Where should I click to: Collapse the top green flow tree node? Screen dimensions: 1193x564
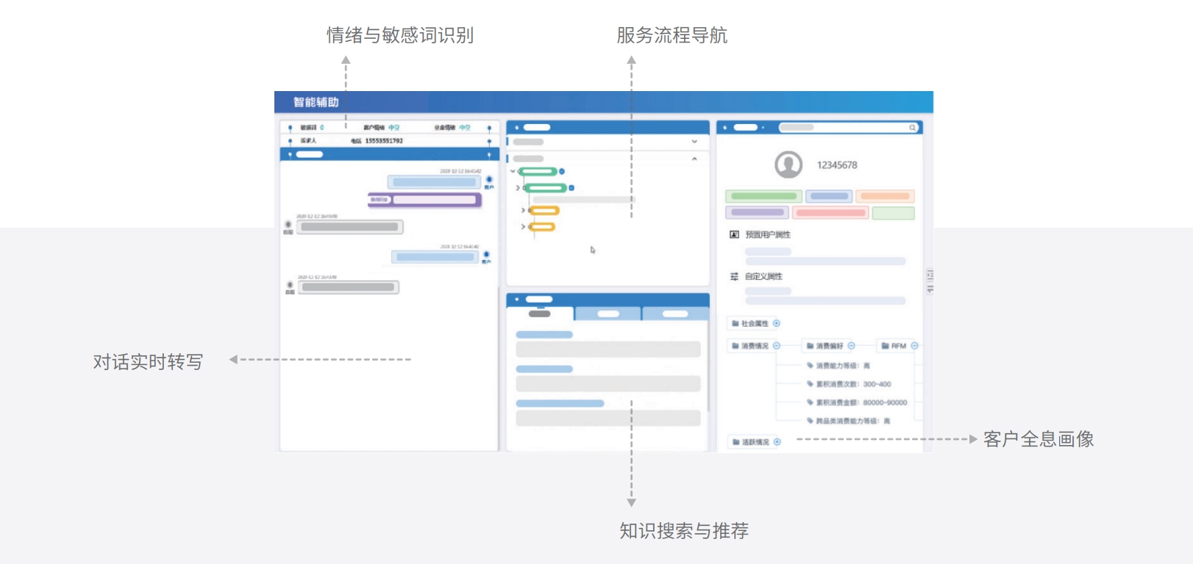513,171
